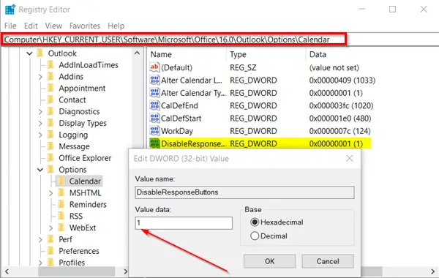Click the AddInLoadTimes folder icon

pyautogui.click(x=50, y=64)
